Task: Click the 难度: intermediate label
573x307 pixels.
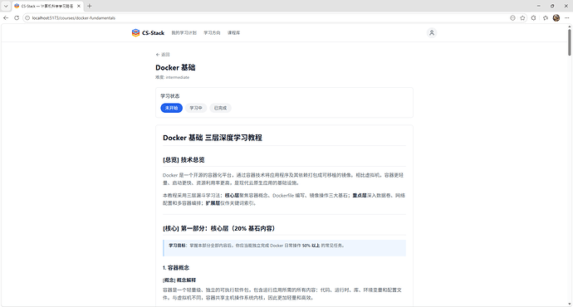Action: [x=172, y=77]
